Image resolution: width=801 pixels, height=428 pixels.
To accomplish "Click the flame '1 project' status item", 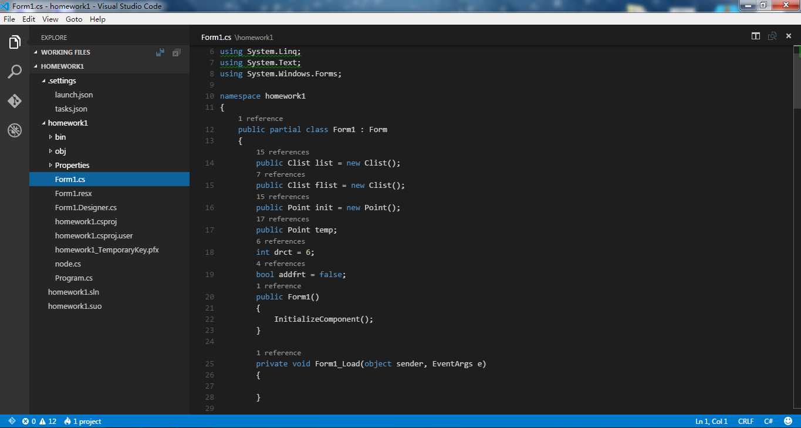I will (x=83, y=421).
